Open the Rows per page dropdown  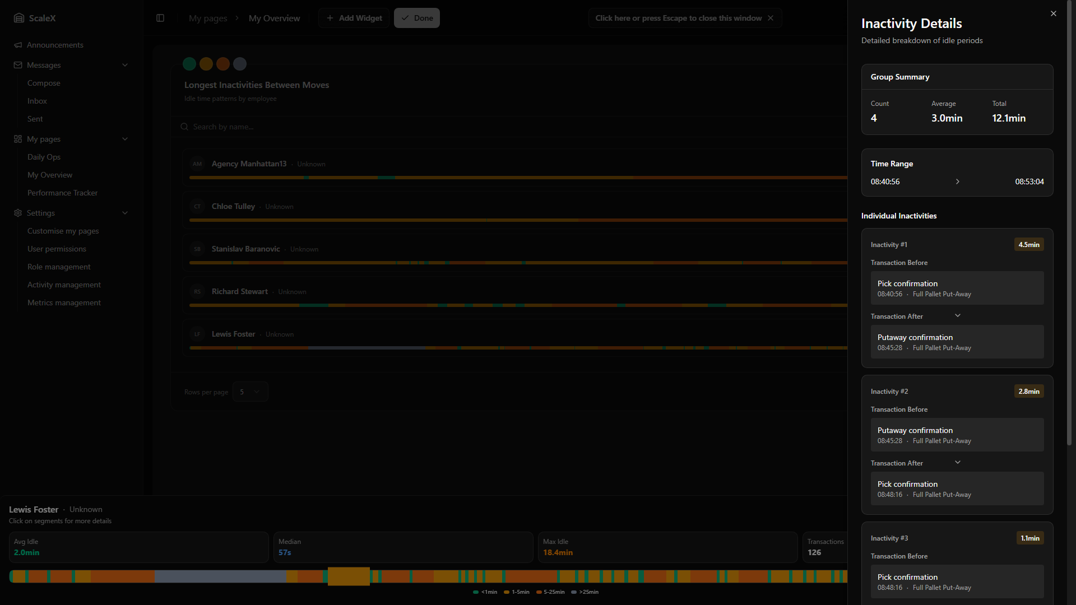tap(250, 392)
